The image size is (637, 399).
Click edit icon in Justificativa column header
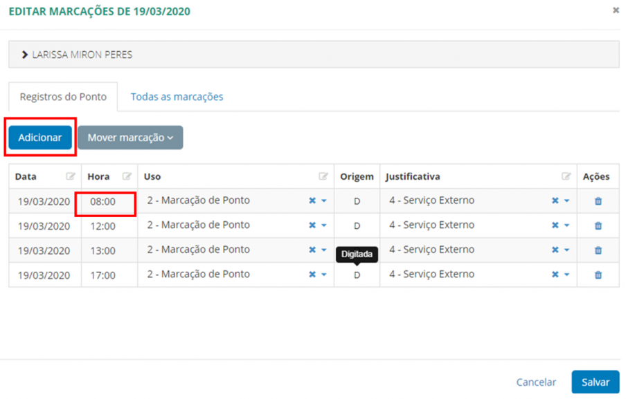(x=566, y=177)
